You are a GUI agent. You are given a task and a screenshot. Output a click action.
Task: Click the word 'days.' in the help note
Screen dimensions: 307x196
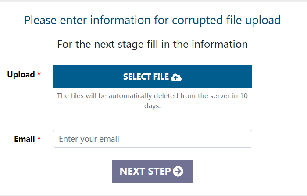coord(152,106)
